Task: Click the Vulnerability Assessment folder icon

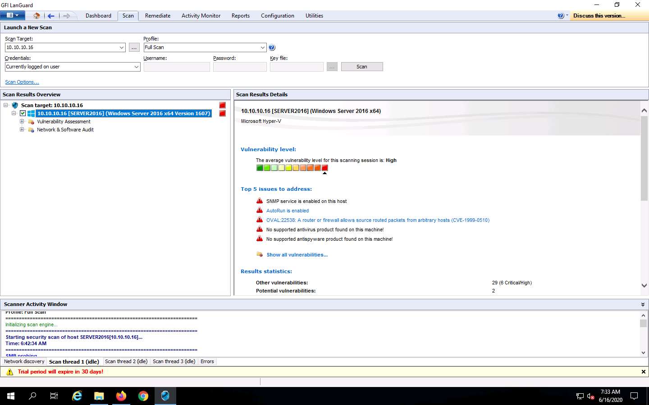Action: pos(31,122)
